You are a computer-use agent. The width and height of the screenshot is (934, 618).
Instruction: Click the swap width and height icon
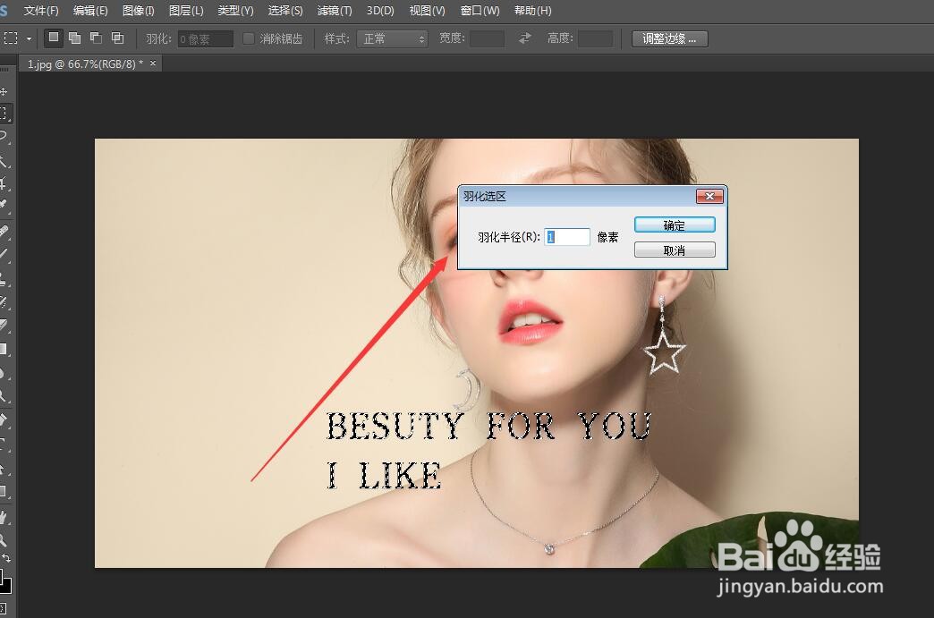point(525,38)
